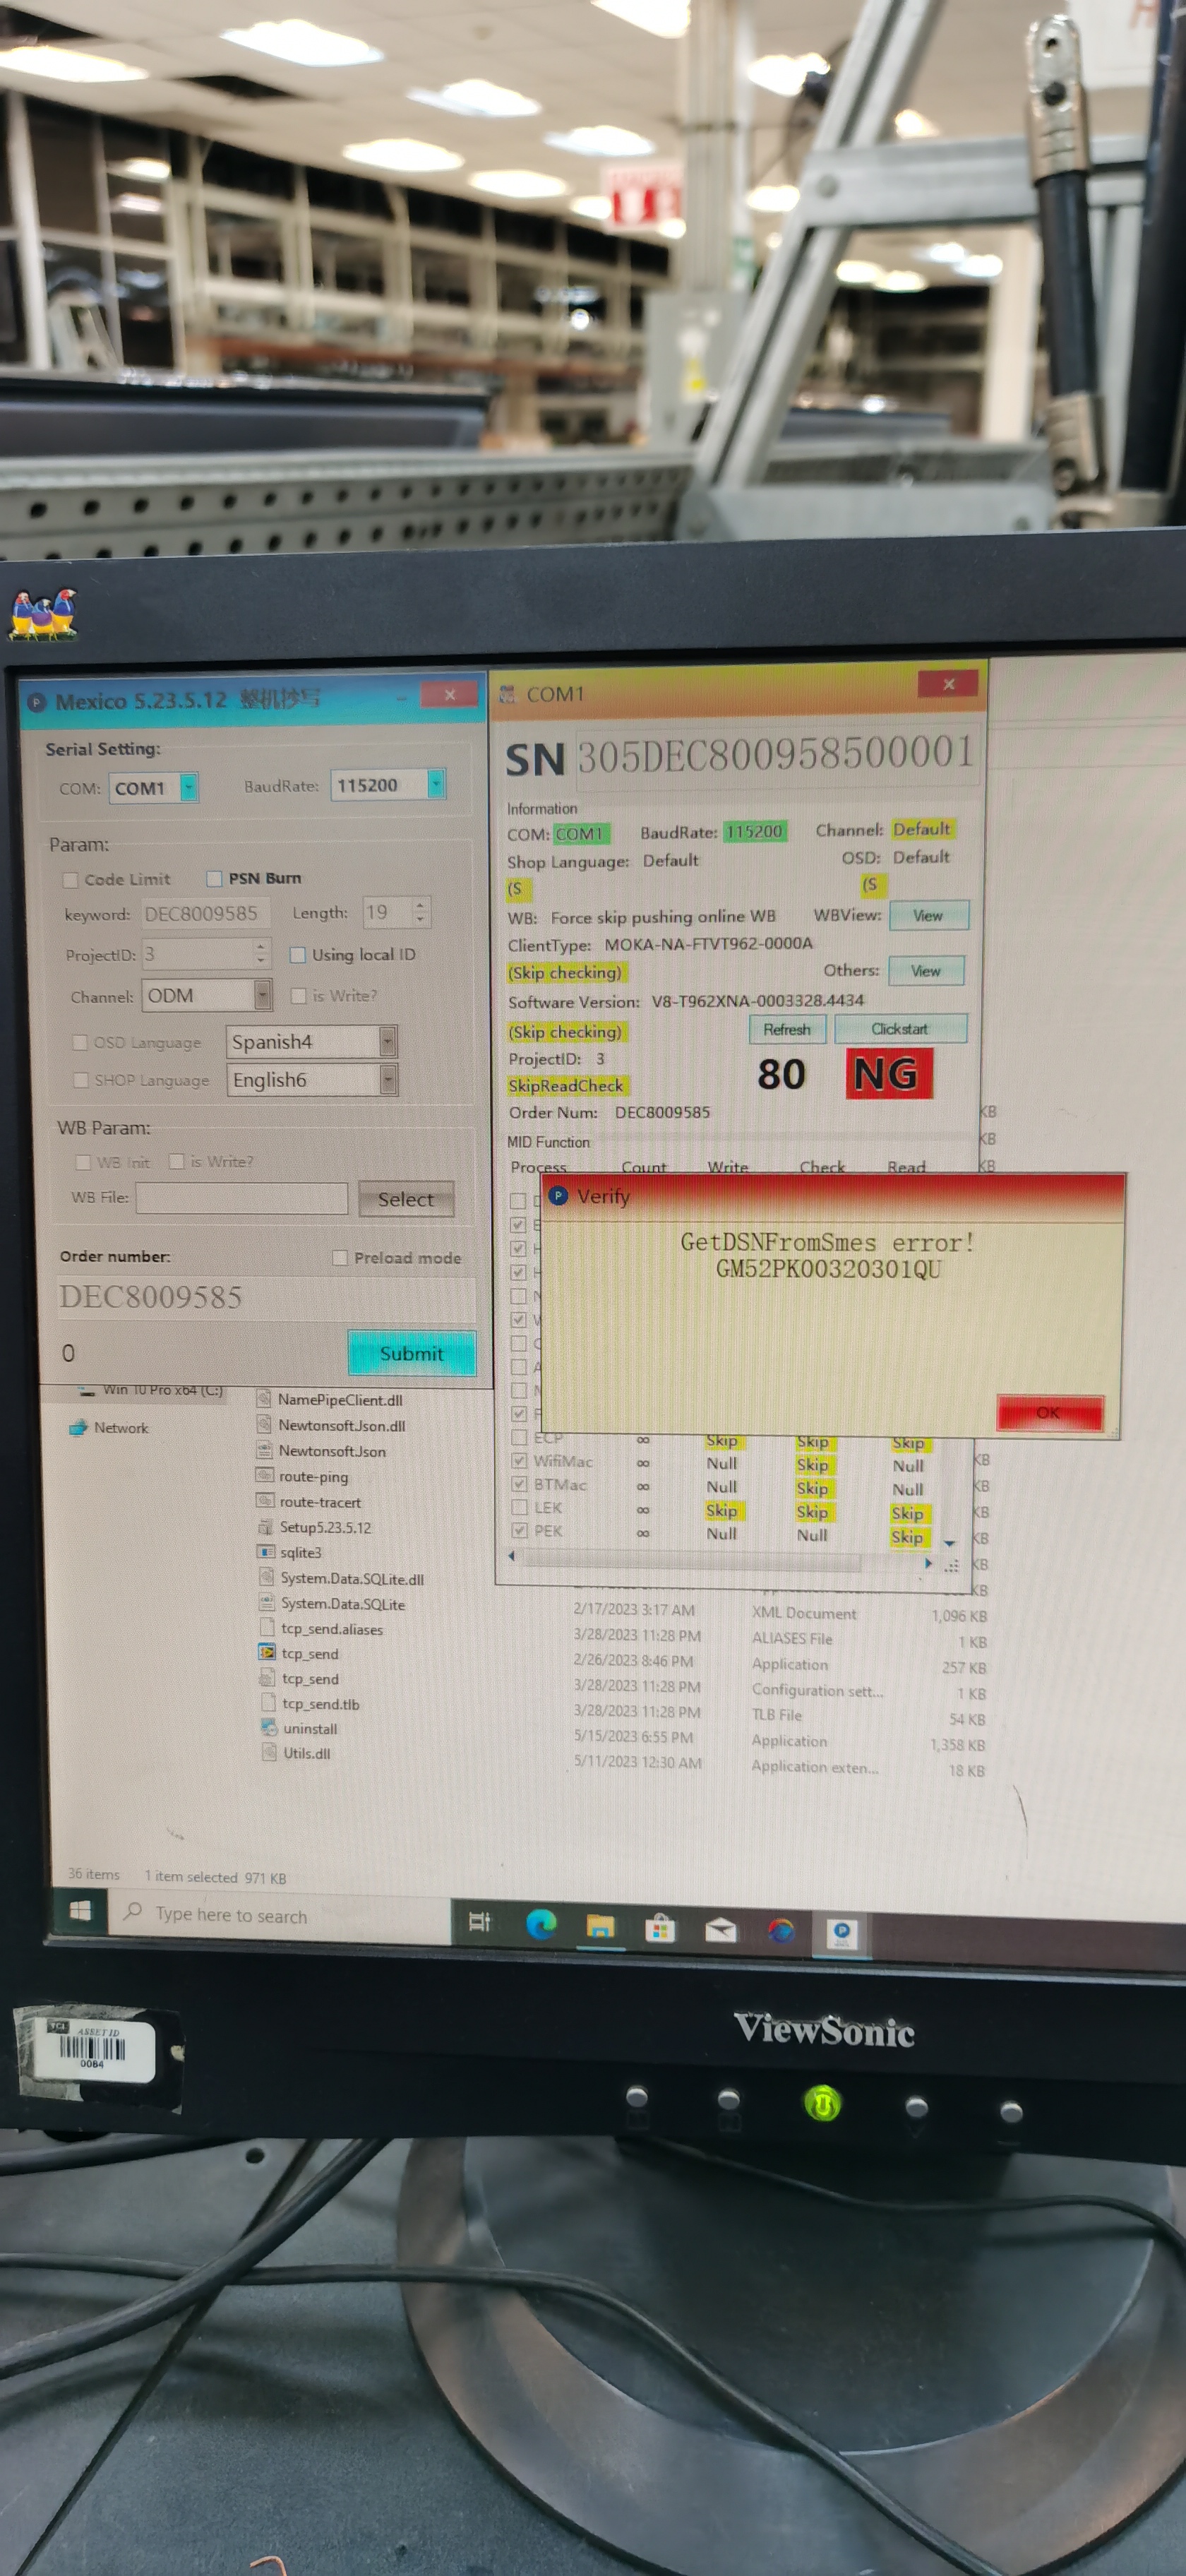Click the tcp_send.tlb file icon
This screenshot has width=1186, height=2576.
click(268, 1702)
